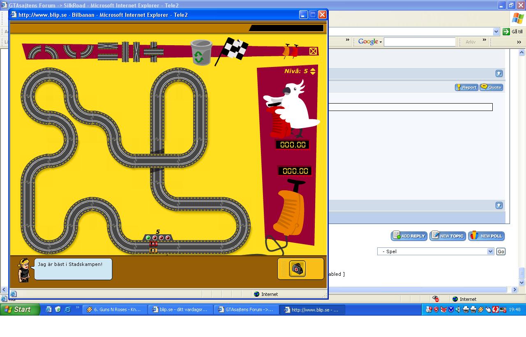Pick the right half arch curve track piece

[52, 53]
